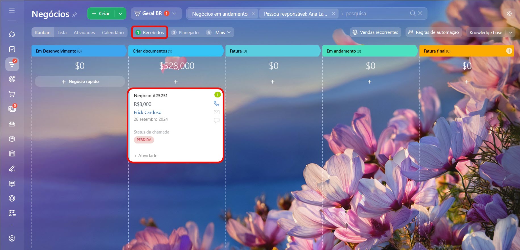Remove the Negócios em andamento filter chip
This screenshot has width=520, height=250.
coord(253,14)
